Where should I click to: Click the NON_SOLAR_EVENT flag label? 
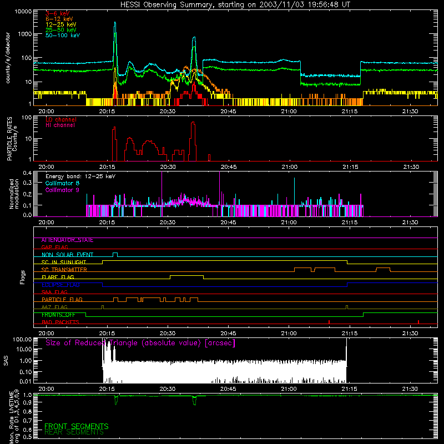coord(67,255)
